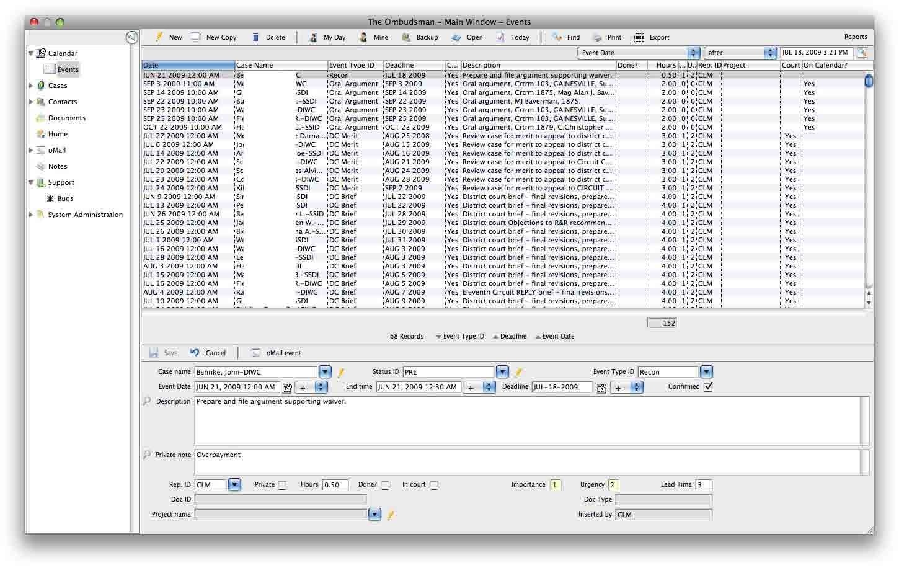
Task: Select Notes in the sidebar
Action: click(x=58, y=166)
